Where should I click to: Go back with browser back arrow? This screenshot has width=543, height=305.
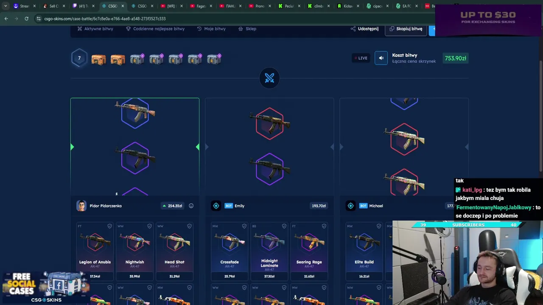coord(6,19)
